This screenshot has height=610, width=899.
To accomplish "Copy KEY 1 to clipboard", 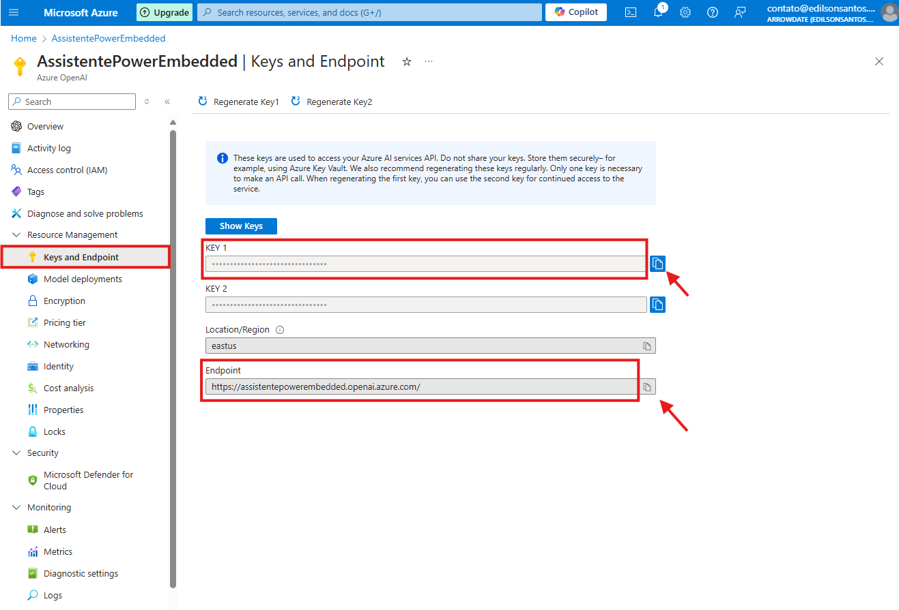I will click(657, 264).
